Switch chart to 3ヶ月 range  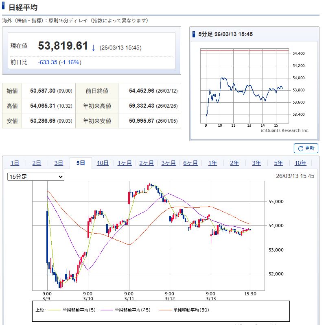[x=168, y=163]
